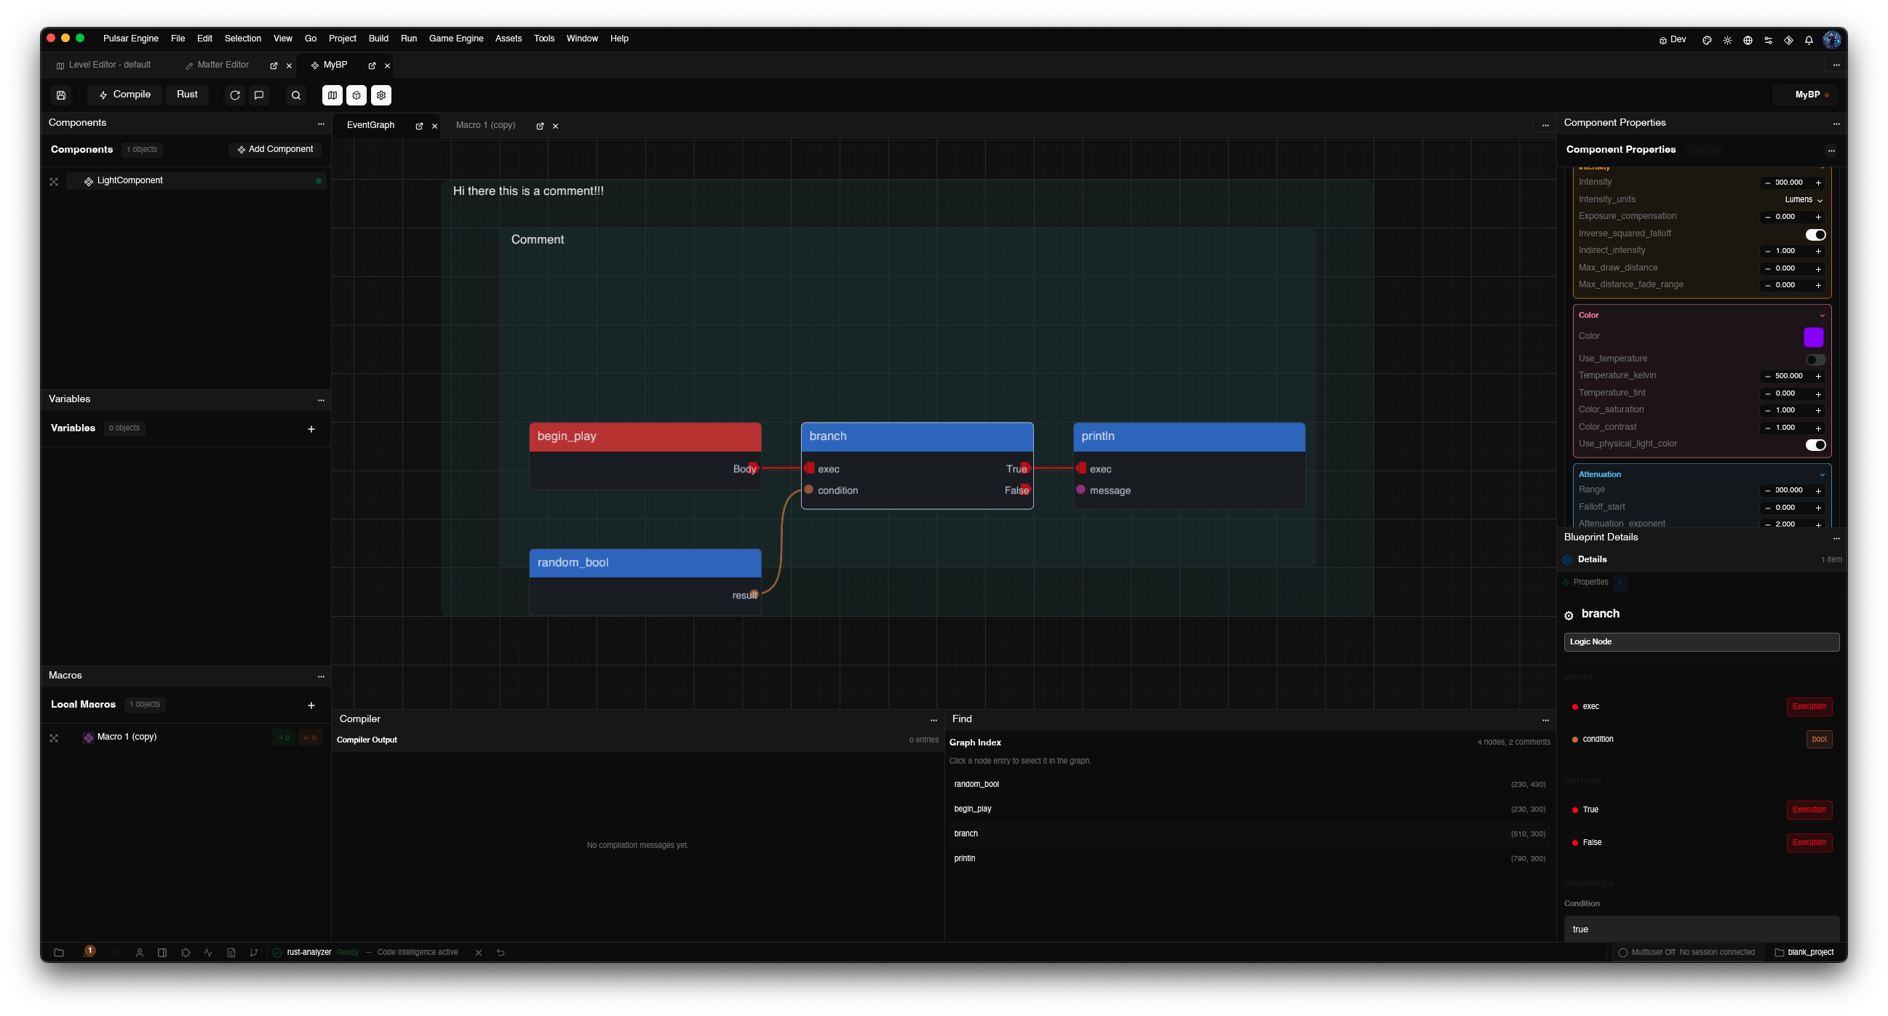Add a new local macro with the plus button
The image size is (1888, 1016).
tap(311, 705)
